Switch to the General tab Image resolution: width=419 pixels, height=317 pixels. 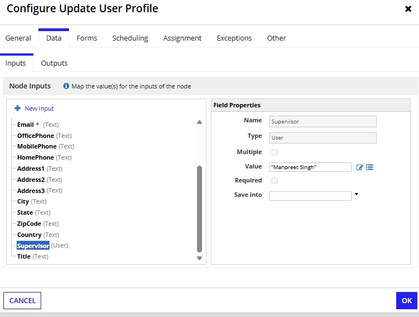tap(18, 38)
